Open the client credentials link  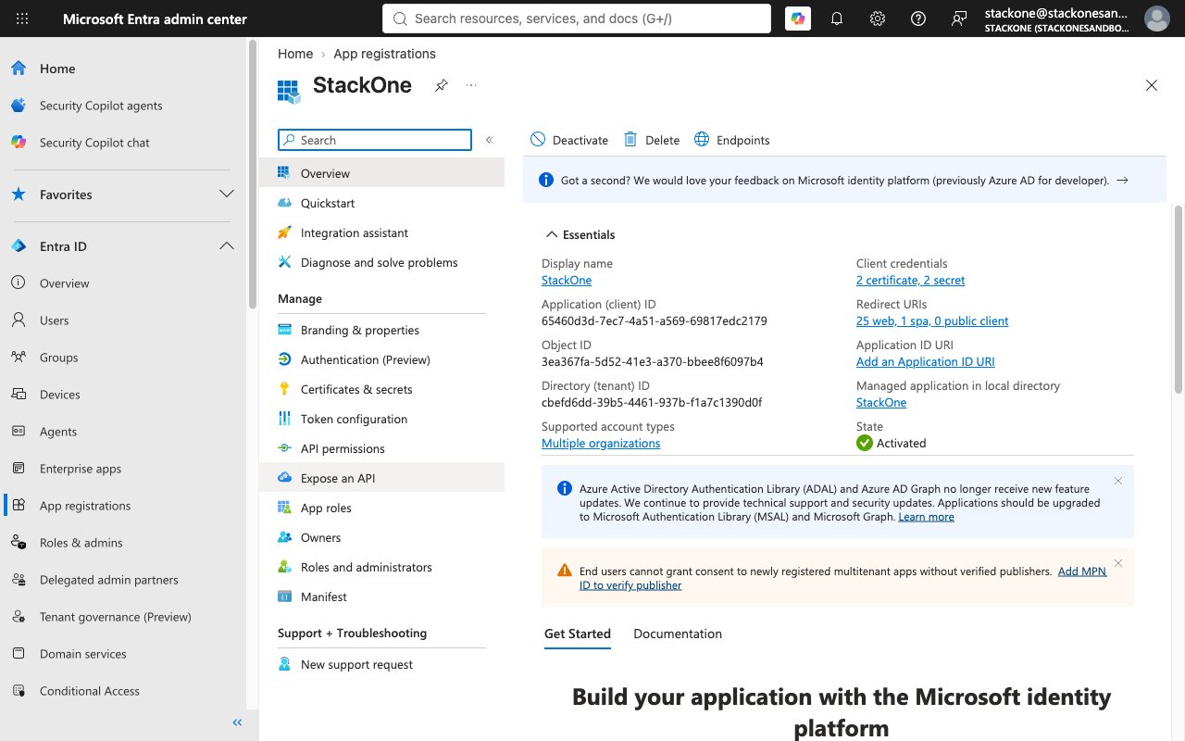pos(911,281)
